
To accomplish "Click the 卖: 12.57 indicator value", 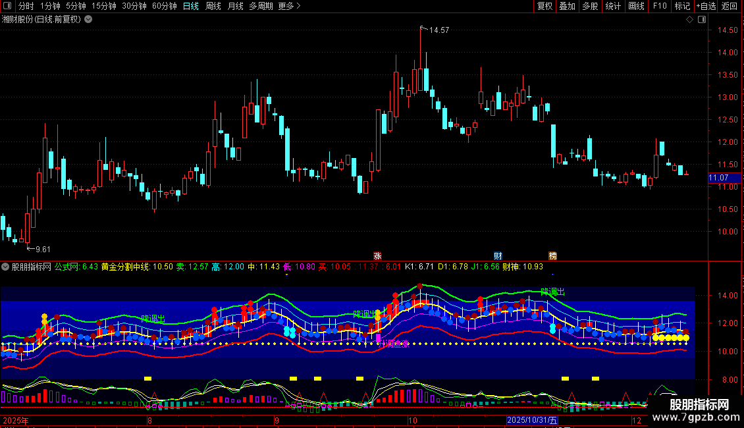I will point(192,267).
